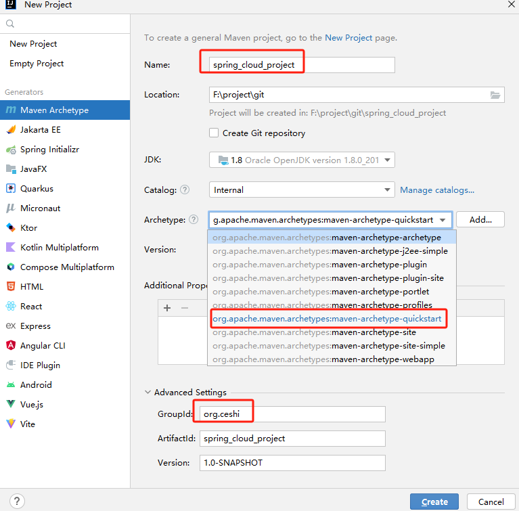Image resolution: width=519 pixels, height=511 pixels.
Task: Click the React generator icon
Action: (11, 307)
